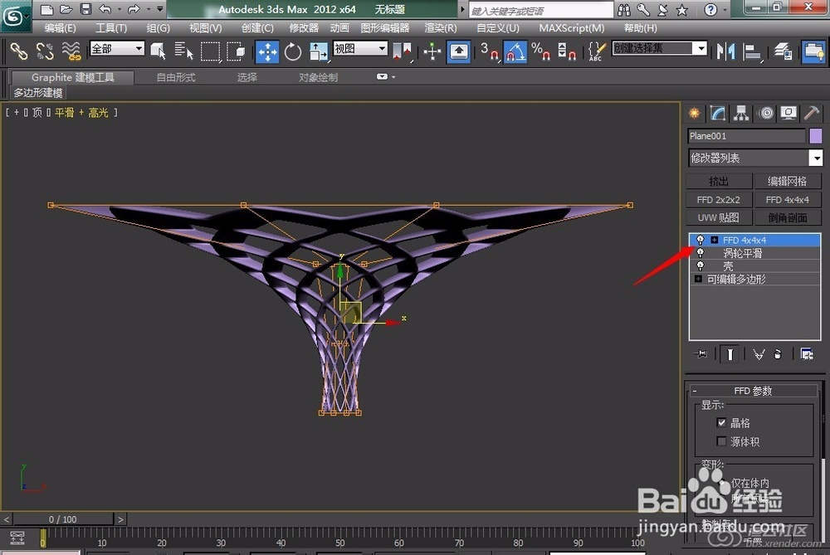Toggle Percent Snap button
830x555 pixels.
point(540,51)
